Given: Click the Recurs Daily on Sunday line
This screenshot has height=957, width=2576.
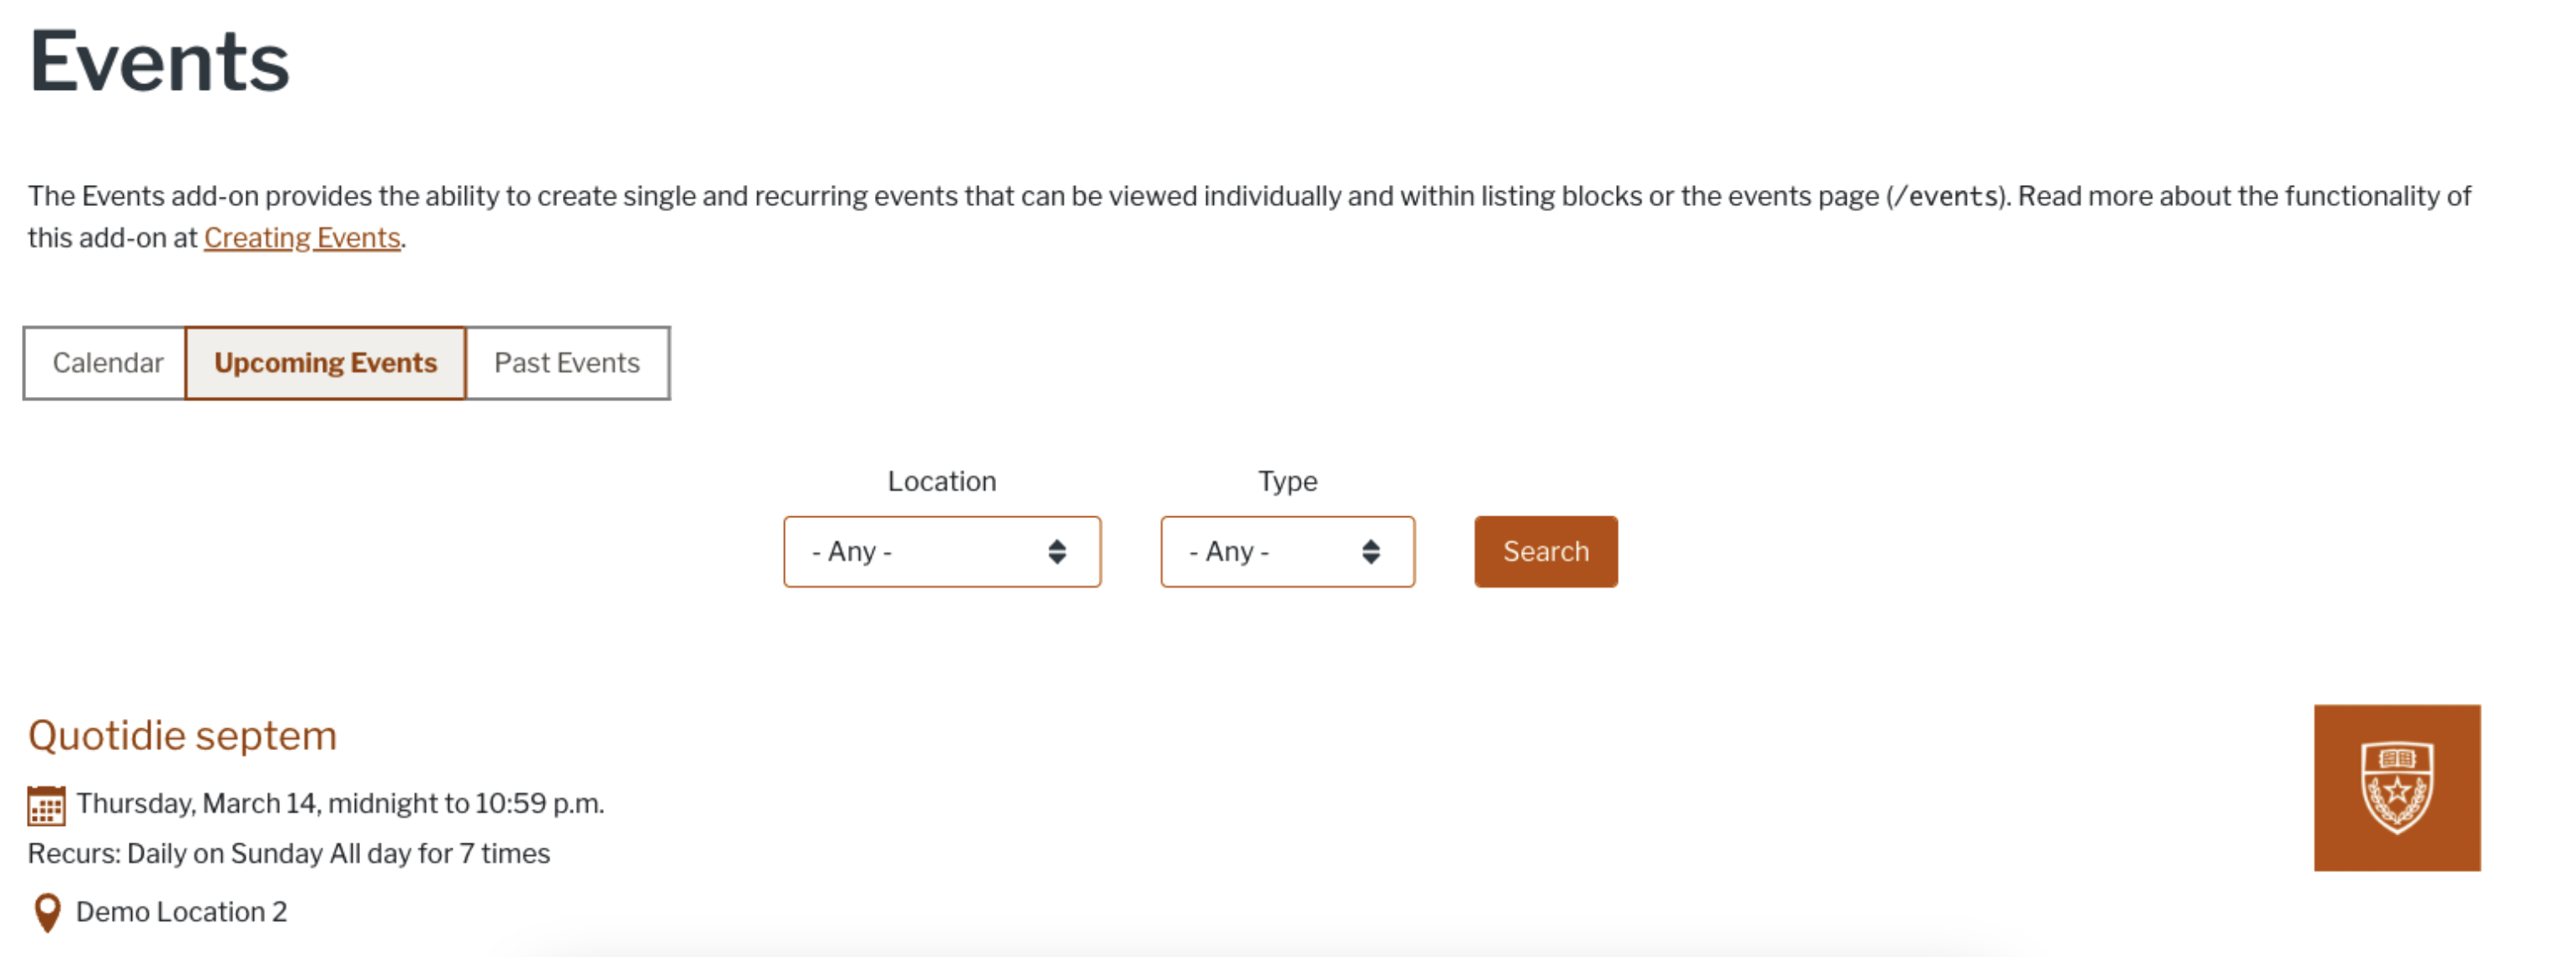Looking at the screenshot, I should 289,854.
